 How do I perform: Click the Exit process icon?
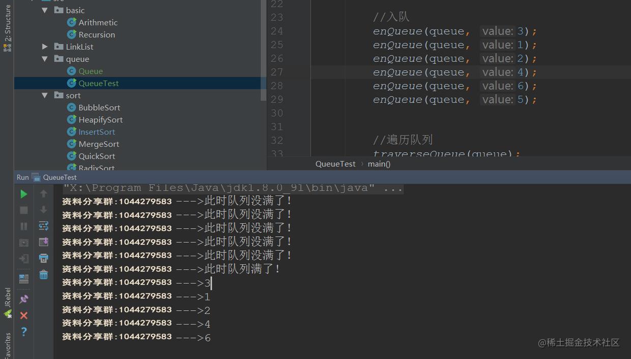click(23, 259)
